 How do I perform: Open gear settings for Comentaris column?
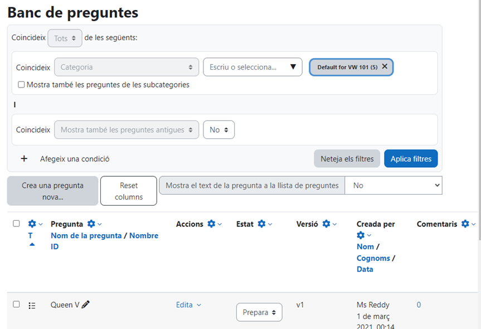point(465,224)
